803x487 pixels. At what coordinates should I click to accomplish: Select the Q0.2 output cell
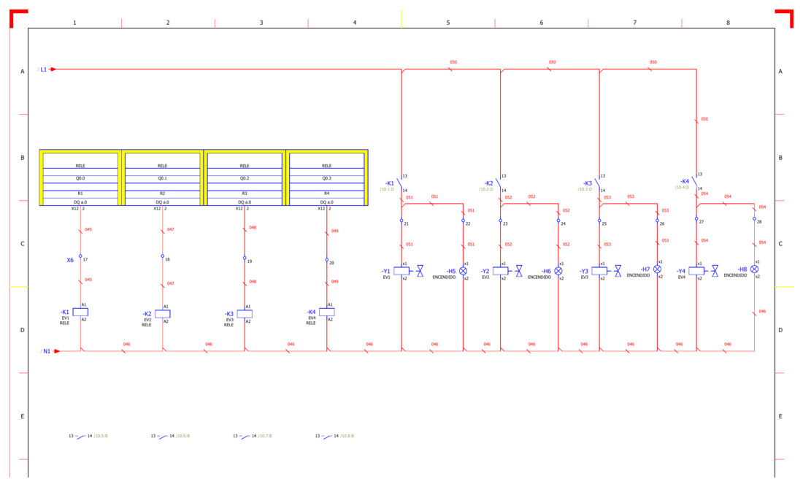[245, 179]
